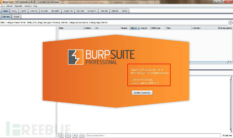Open the filter help question-mark icon

230,23
